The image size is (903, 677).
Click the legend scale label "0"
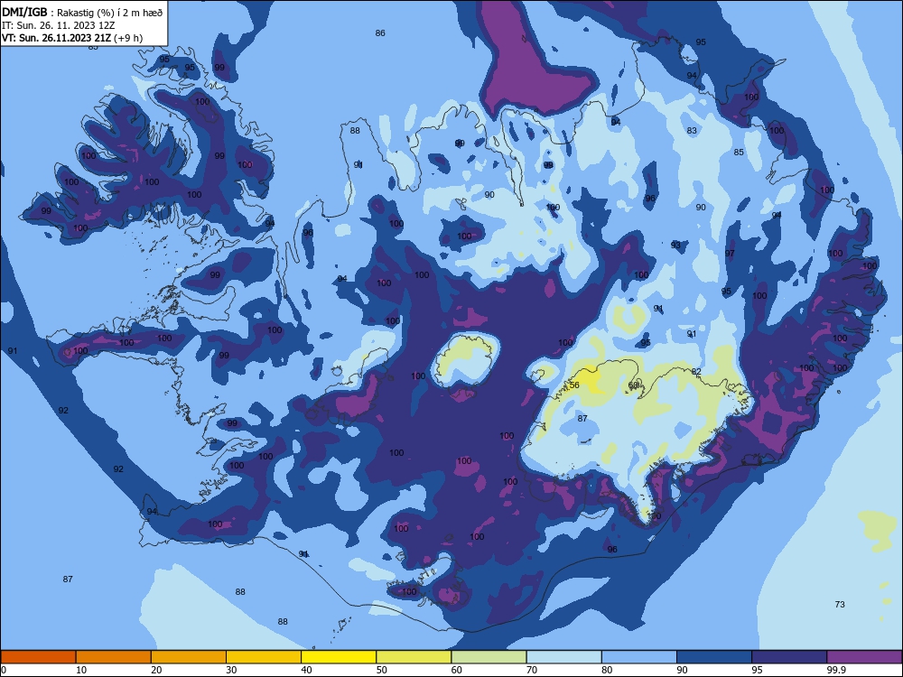tap(4, 670)
